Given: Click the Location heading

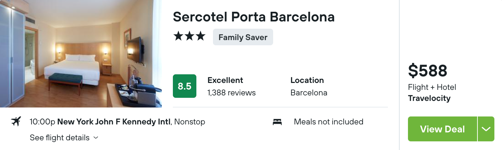Looking at the screenshot, I should [x=307, y=80].
